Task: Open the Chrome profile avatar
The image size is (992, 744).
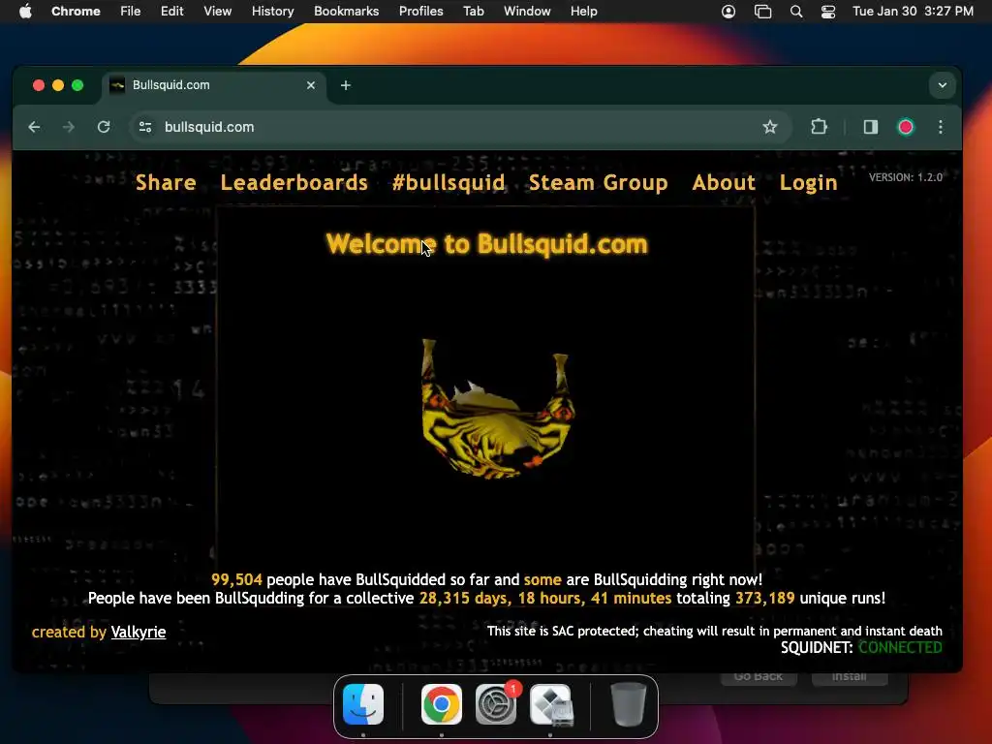Action: pos(906,127)
